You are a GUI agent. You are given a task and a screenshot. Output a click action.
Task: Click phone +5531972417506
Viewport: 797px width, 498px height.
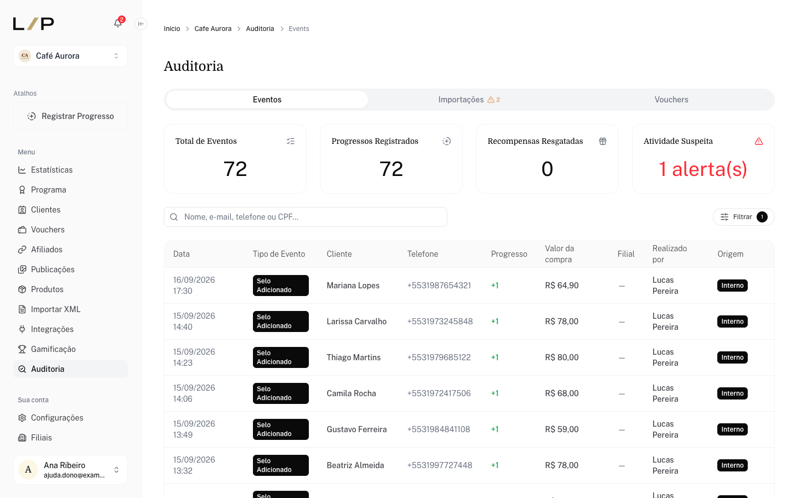(439, 393)
